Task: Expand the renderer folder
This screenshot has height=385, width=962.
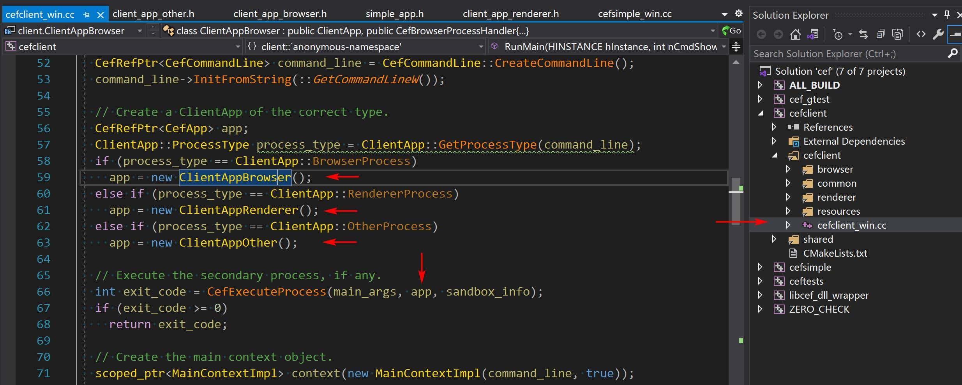Action: coord(788,197)
